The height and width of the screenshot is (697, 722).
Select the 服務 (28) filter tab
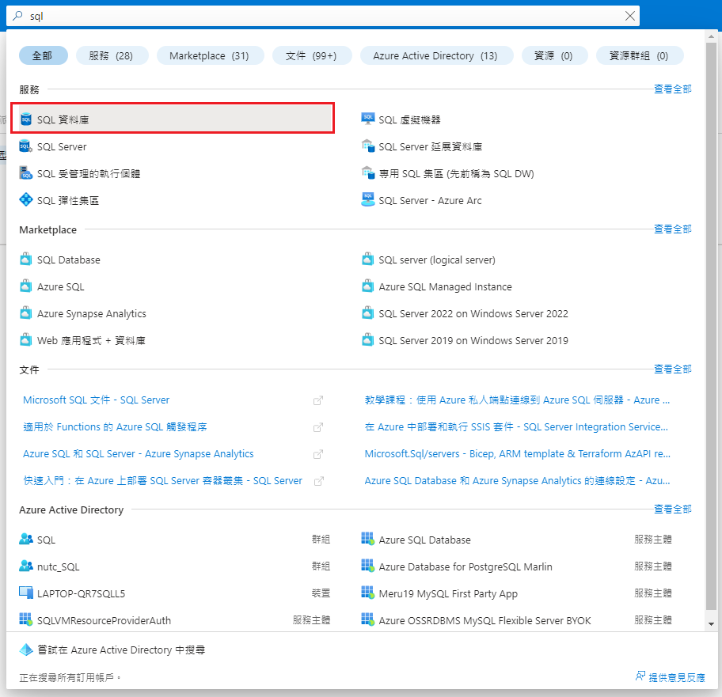click(112, 55)
